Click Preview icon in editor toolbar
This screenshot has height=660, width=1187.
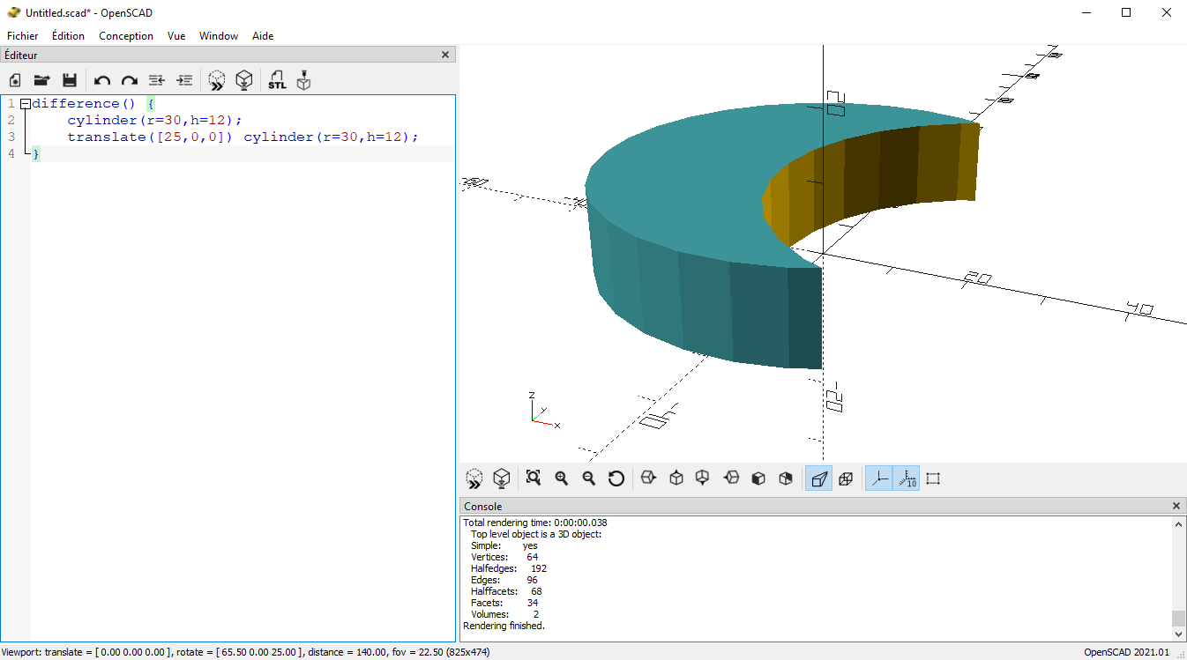point(216,80)
